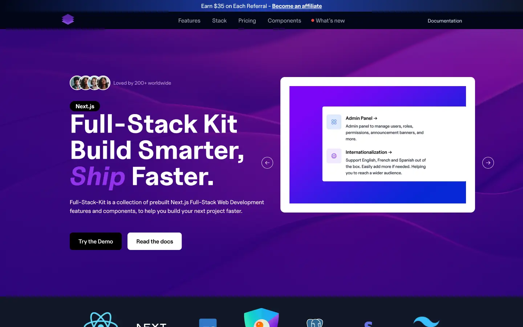
Task: Click the user avatars group
Action: pos(90,83)
